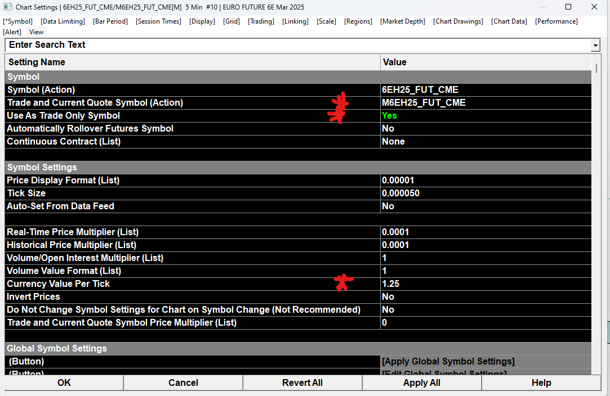
Task: Select the Tick Size setting name
Action: [x=26, y=193]
